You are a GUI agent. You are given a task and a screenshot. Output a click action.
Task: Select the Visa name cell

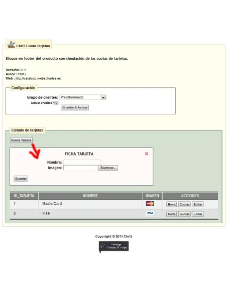point(46,213)
